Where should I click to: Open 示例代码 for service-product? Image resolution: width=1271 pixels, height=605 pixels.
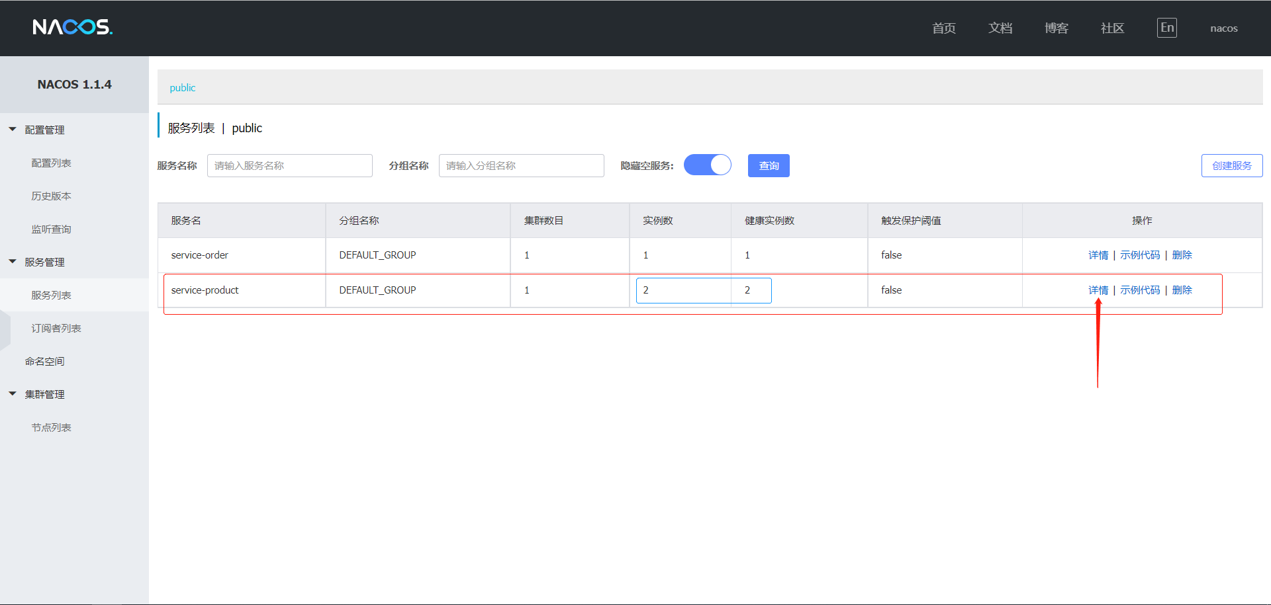[x=1140, y=290]
